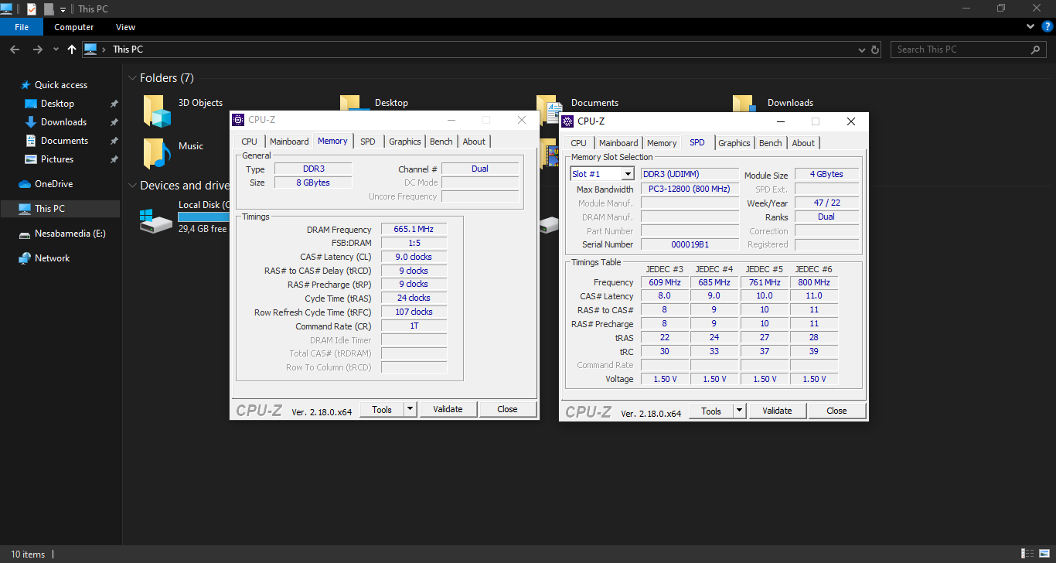This screenshot has width=1056, height=563.
Task: Open the 3D Objects folder icon
Action: click(157, 111)
